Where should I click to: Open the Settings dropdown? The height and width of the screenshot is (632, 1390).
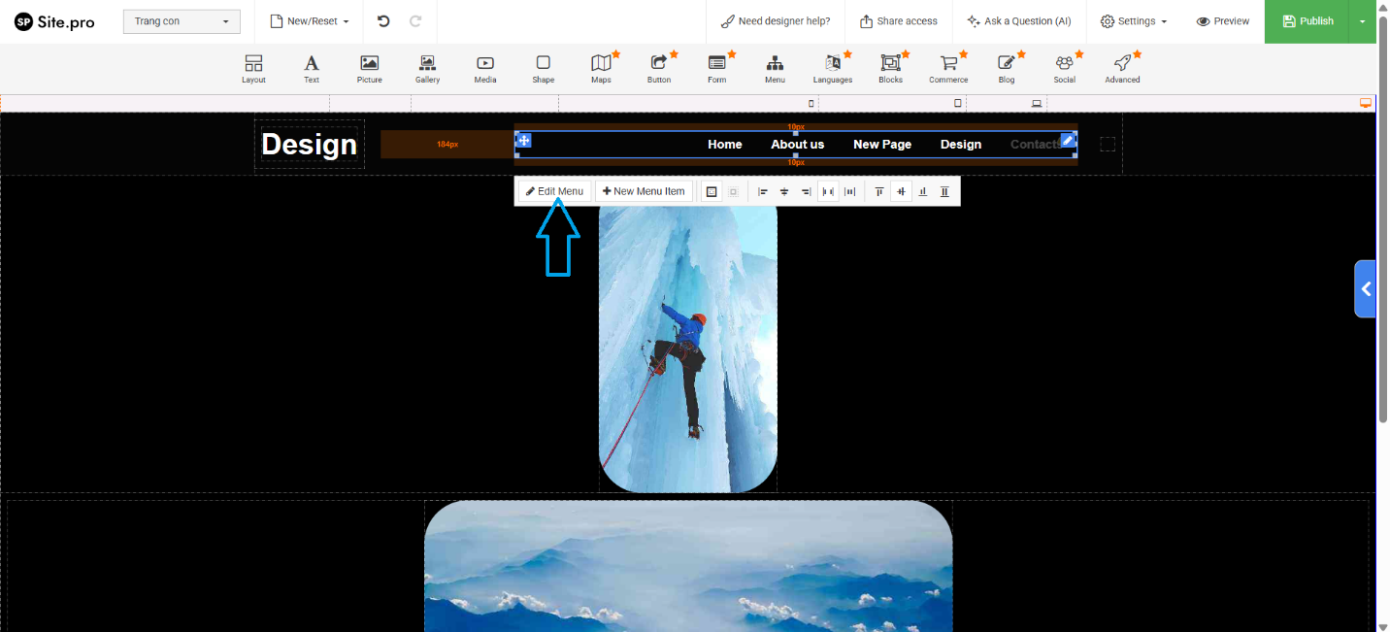pos(1133,21)
